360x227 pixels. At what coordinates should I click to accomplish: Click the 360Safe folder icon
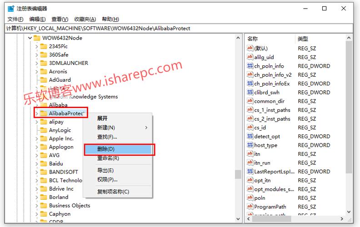(43, 54)
